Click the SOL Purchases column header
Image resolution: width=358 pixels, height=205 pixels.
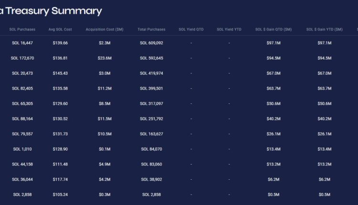tap(22, 30)
